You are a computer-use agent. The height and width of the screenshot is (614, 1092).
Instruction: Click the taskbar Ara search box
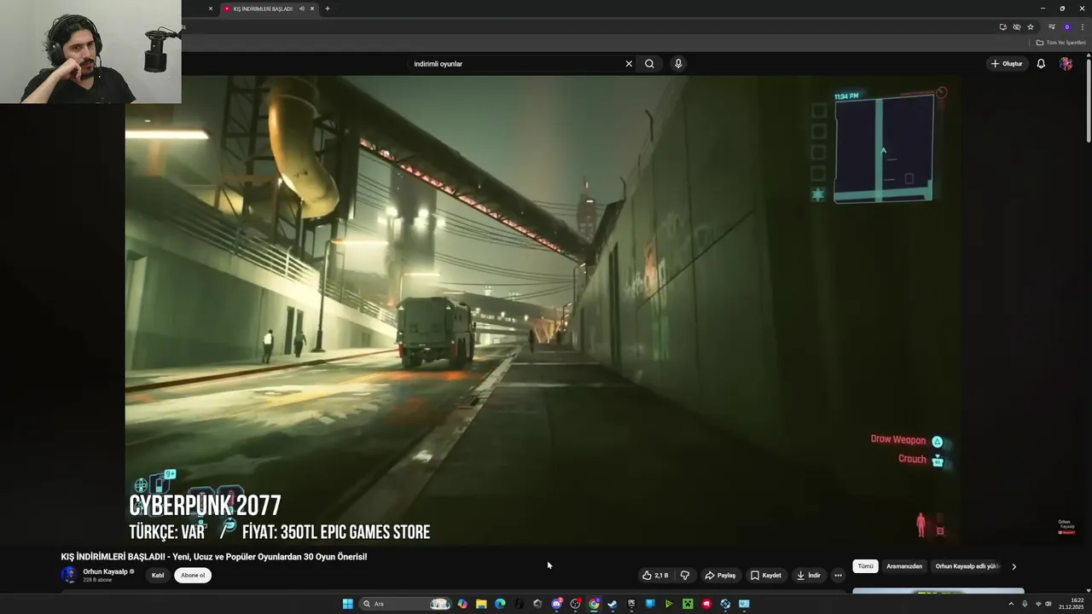coord(404,604)
